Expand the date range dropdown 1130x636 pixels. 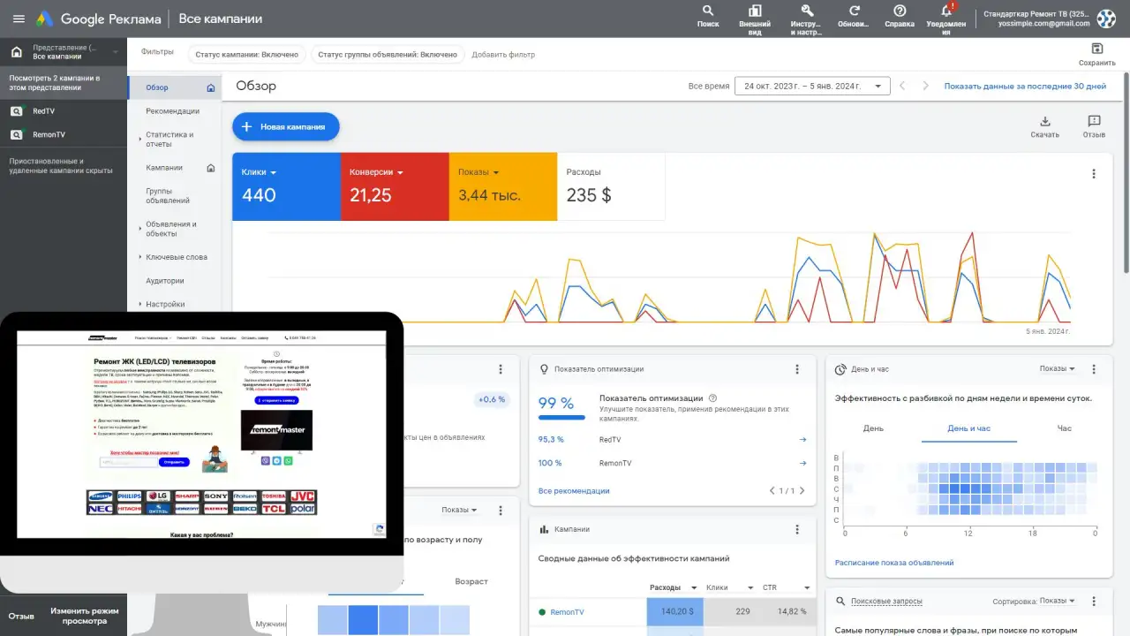tap(812, 86)
